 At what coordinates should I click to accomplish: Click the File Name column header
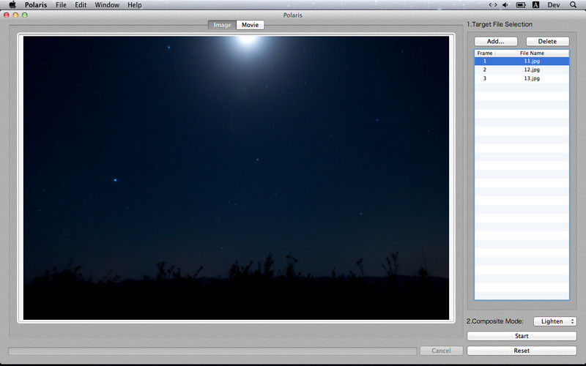[533, 53]
